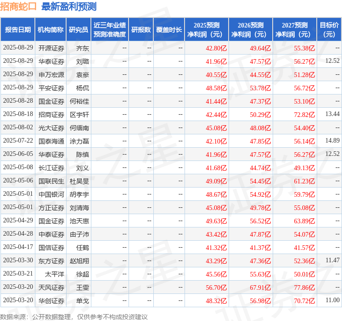This screenshot has width=342, height=321.
Task: Click analyst name 池天惠
Action: (x=79, y=221)
